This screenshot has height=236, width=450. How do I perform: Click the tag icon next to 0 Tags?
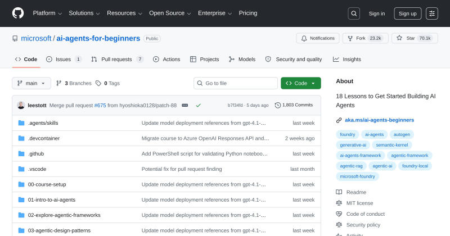[x=98, y=83]
